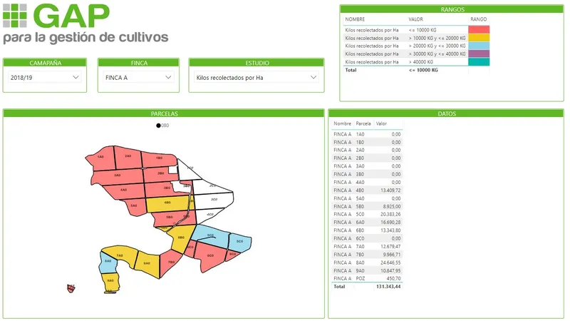570x321 pixels.
Task: Click value 20.383,26 for parcel 5C0
Action: (390, 215)
